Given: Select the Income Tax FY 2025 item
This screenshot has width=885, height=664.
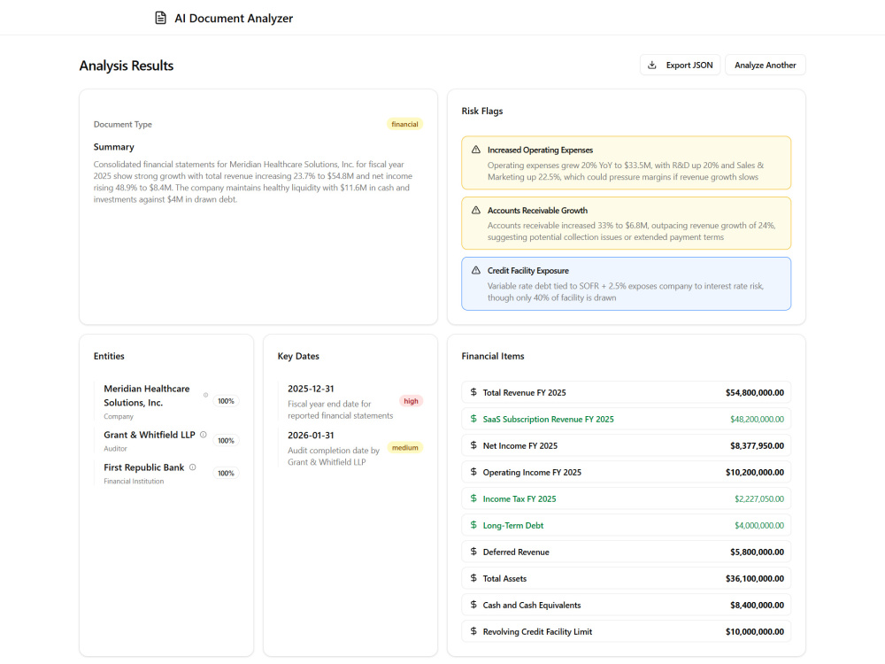Looking at the screenshot, I should (626, 498).
